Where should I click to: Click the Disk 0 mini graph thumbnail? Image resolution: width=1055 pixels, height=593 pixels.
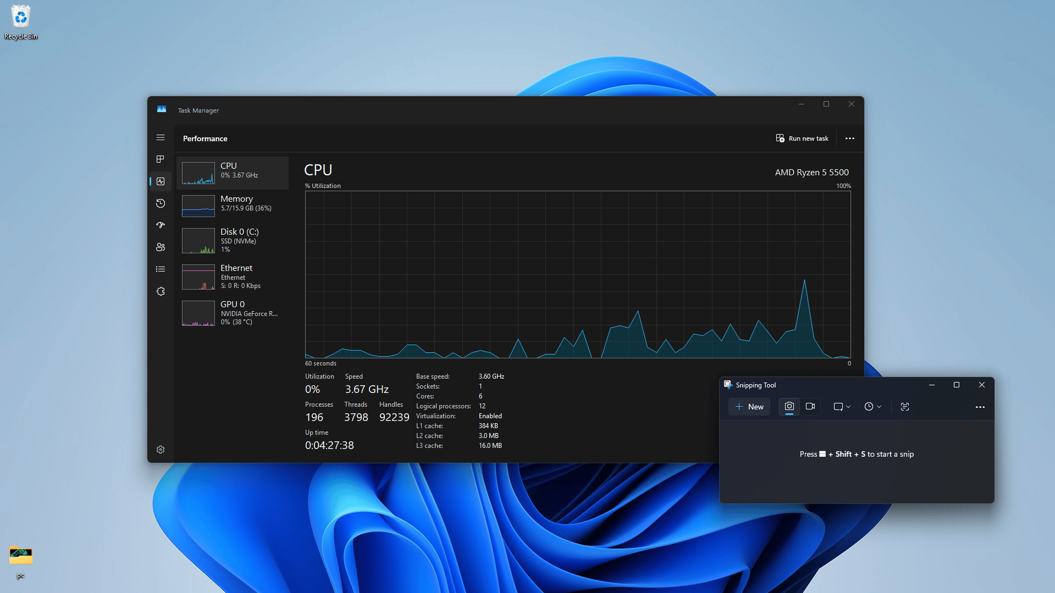(198, 241)
